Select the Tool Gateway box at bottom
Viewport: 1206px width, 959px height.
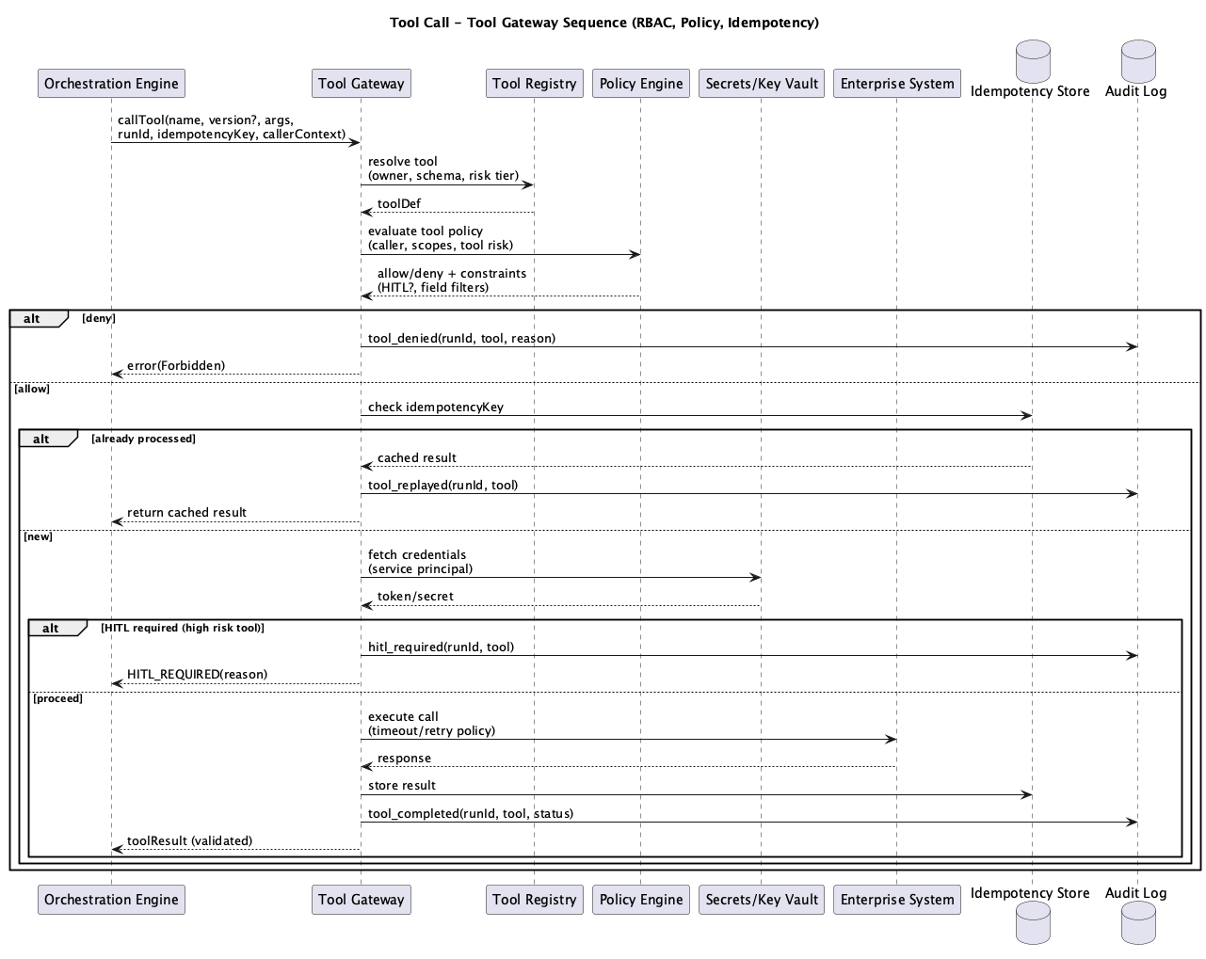click(361, 899)
